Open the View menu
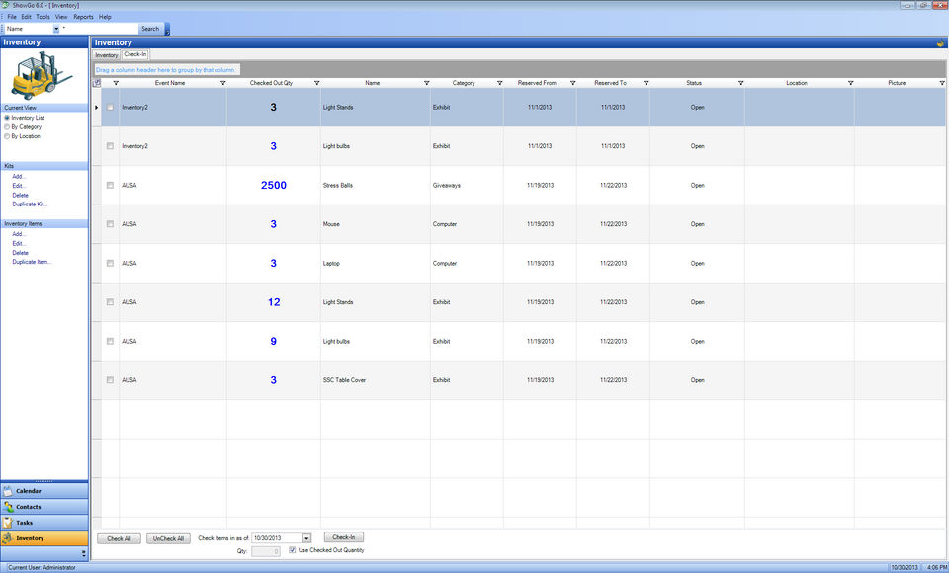Screen dimensions: 949x573 [x=61, y=17]
